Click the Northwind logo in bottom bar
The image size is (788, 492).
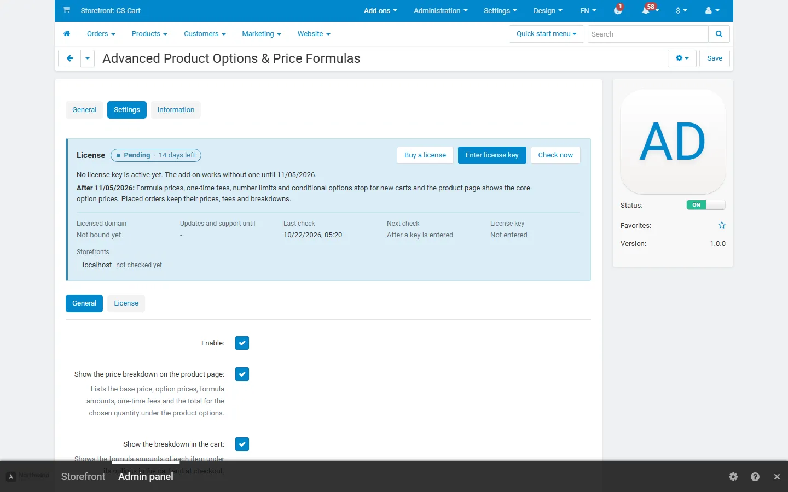click(27, 476)
